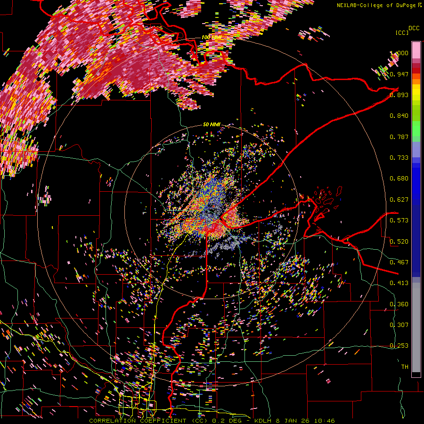
Task: Pick the 0.840 value on color scale
Action: [x=399, y=116]
